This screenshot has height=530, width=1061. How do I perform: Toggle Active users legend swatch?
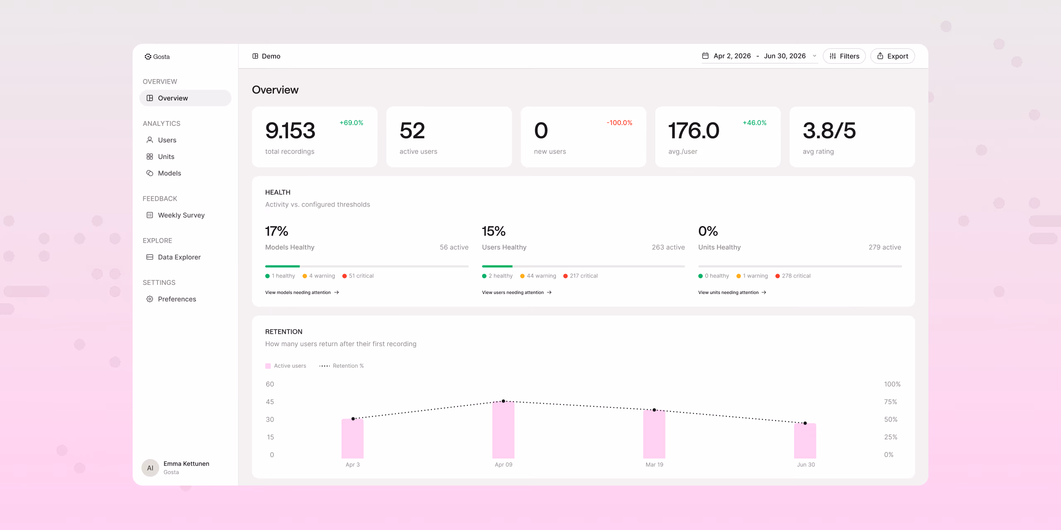(x=268, y=366)
